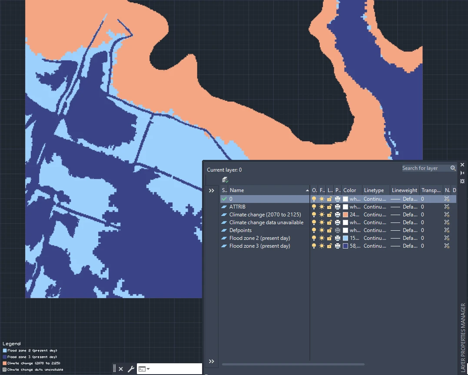Select the Flood zone 3 (present day) layer

click(260, 246)
